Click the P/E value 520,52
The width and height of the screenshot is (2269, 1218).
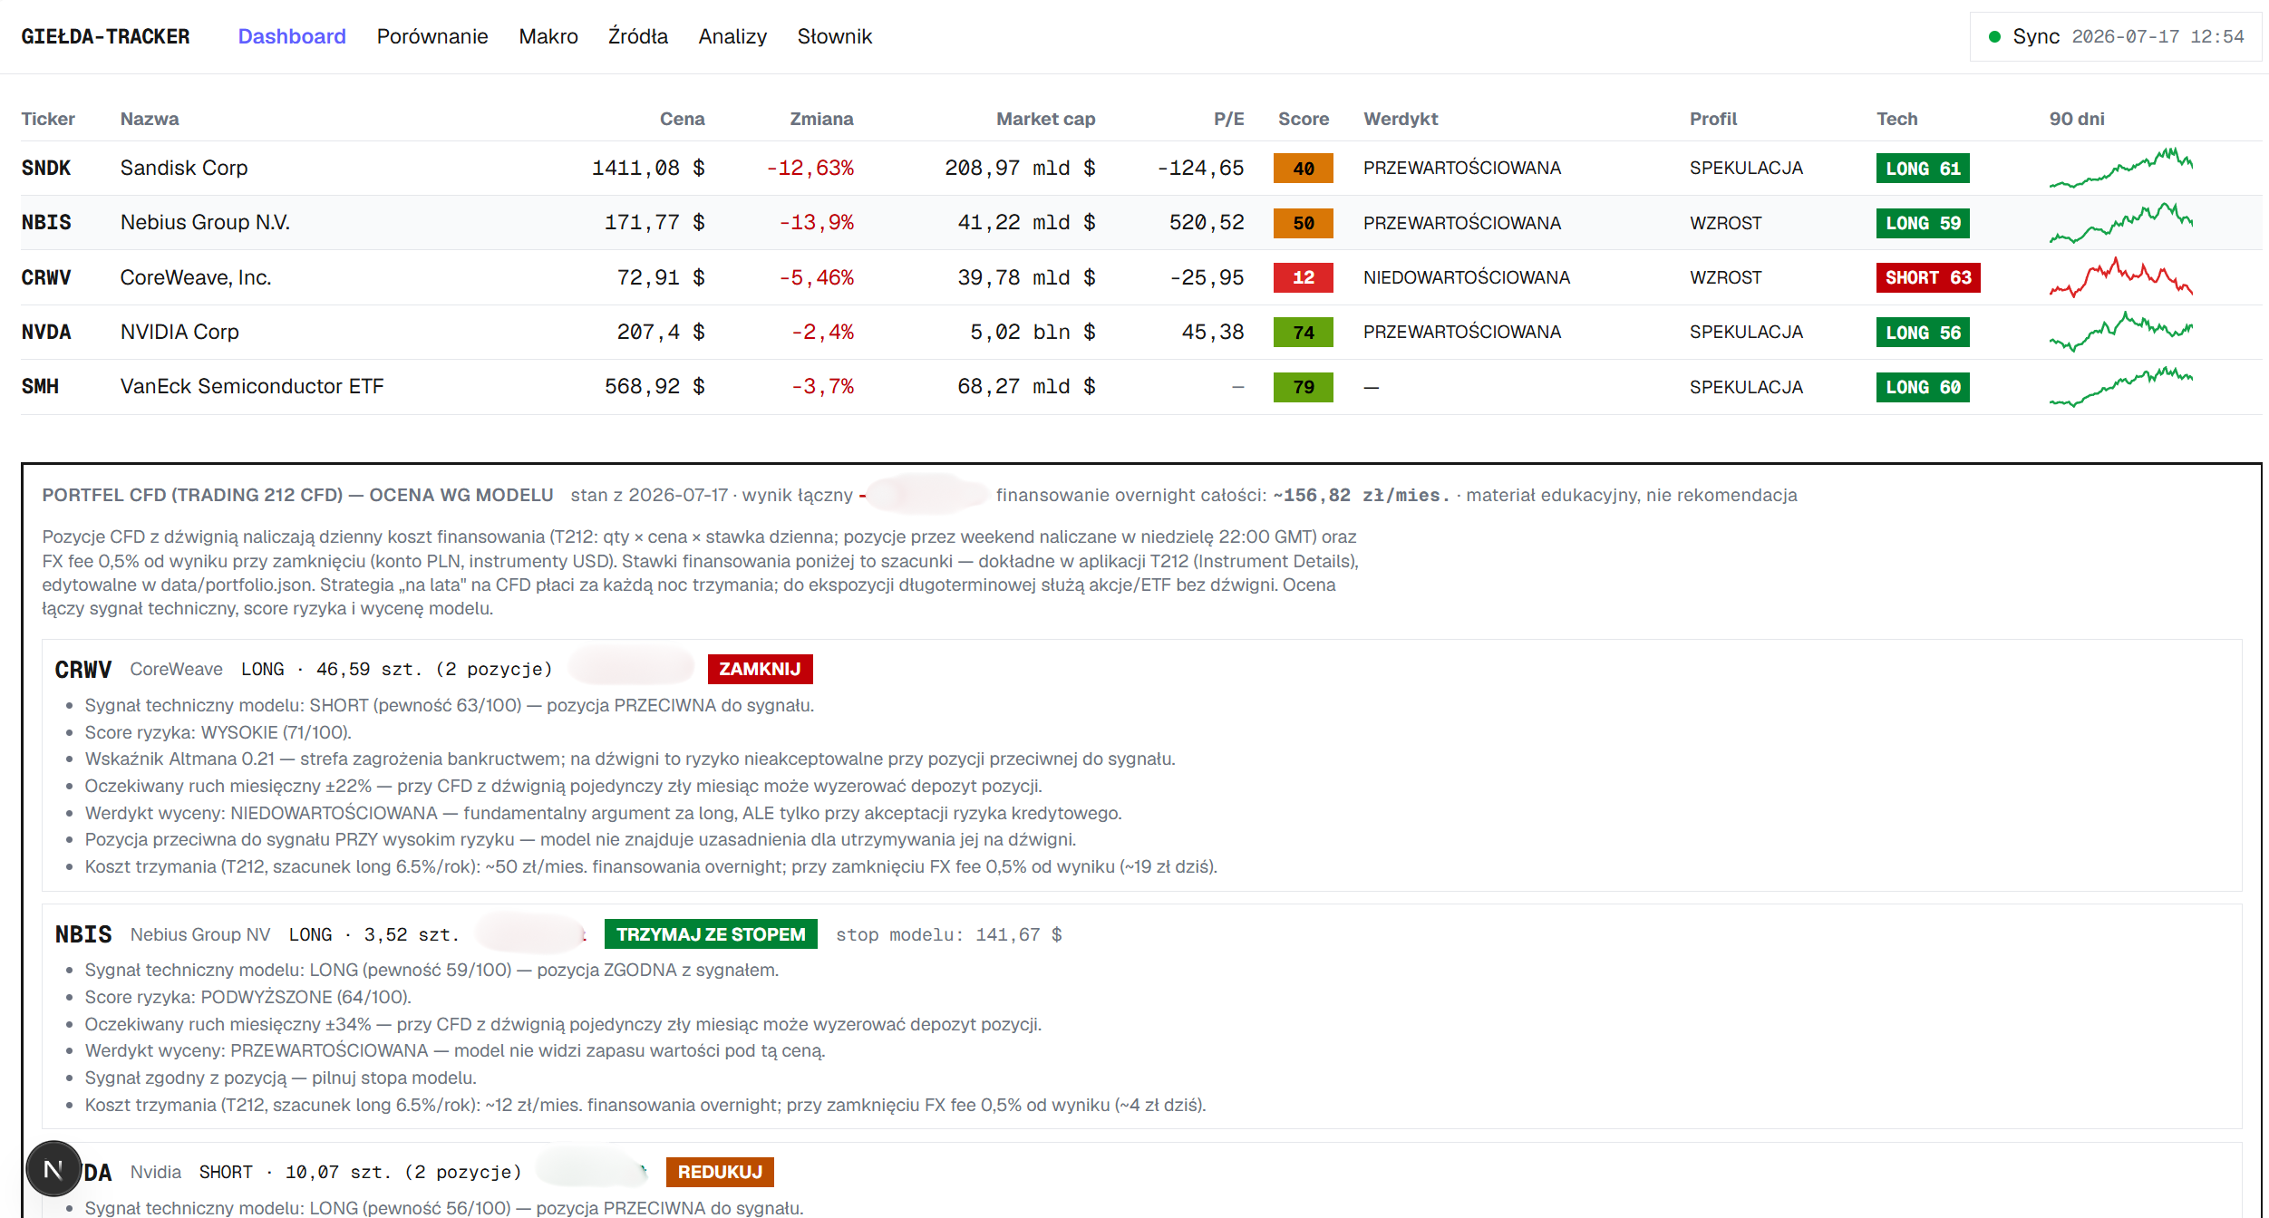click(1207, 222)
